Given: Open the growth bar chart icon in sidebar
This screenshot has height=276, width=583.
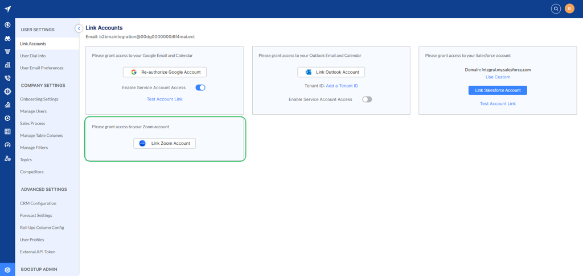Looking at the screenshot, I should tap(7, 104).
